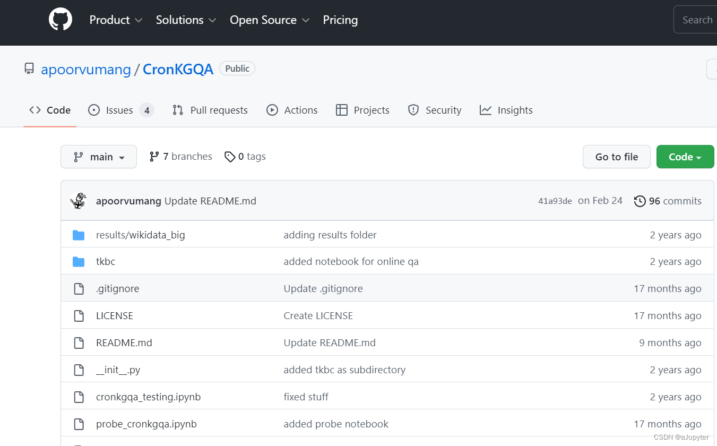Click the Go to file button
The width and height of the screenshot is (717, 446).
pos(616,156)
